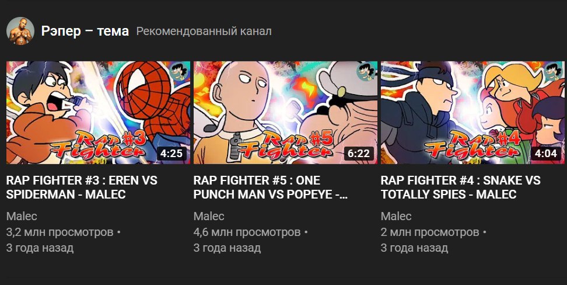
Task: Click the 4:25 duration badge
Action: tap(171, 154)
